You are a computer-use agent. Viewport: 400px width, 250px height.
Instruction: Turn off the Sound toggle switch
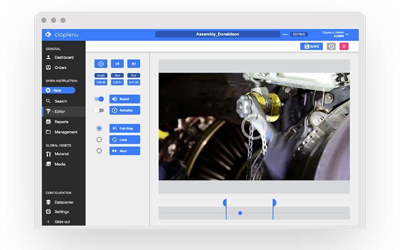(x=99, y=99)
